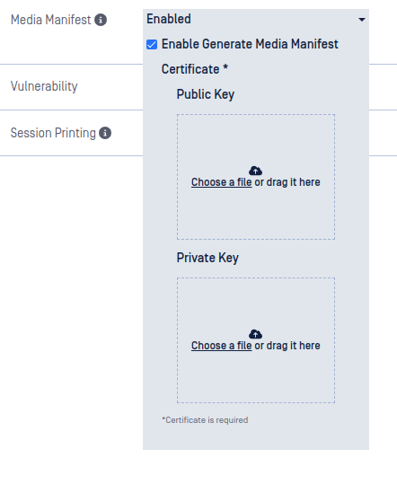Uncheck Enable Generate Media Manifest checkbox
Screen dimensions: 397x484
point(152,45)
